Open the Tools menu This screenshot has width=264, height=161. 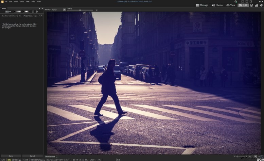[x=33, y=1]
